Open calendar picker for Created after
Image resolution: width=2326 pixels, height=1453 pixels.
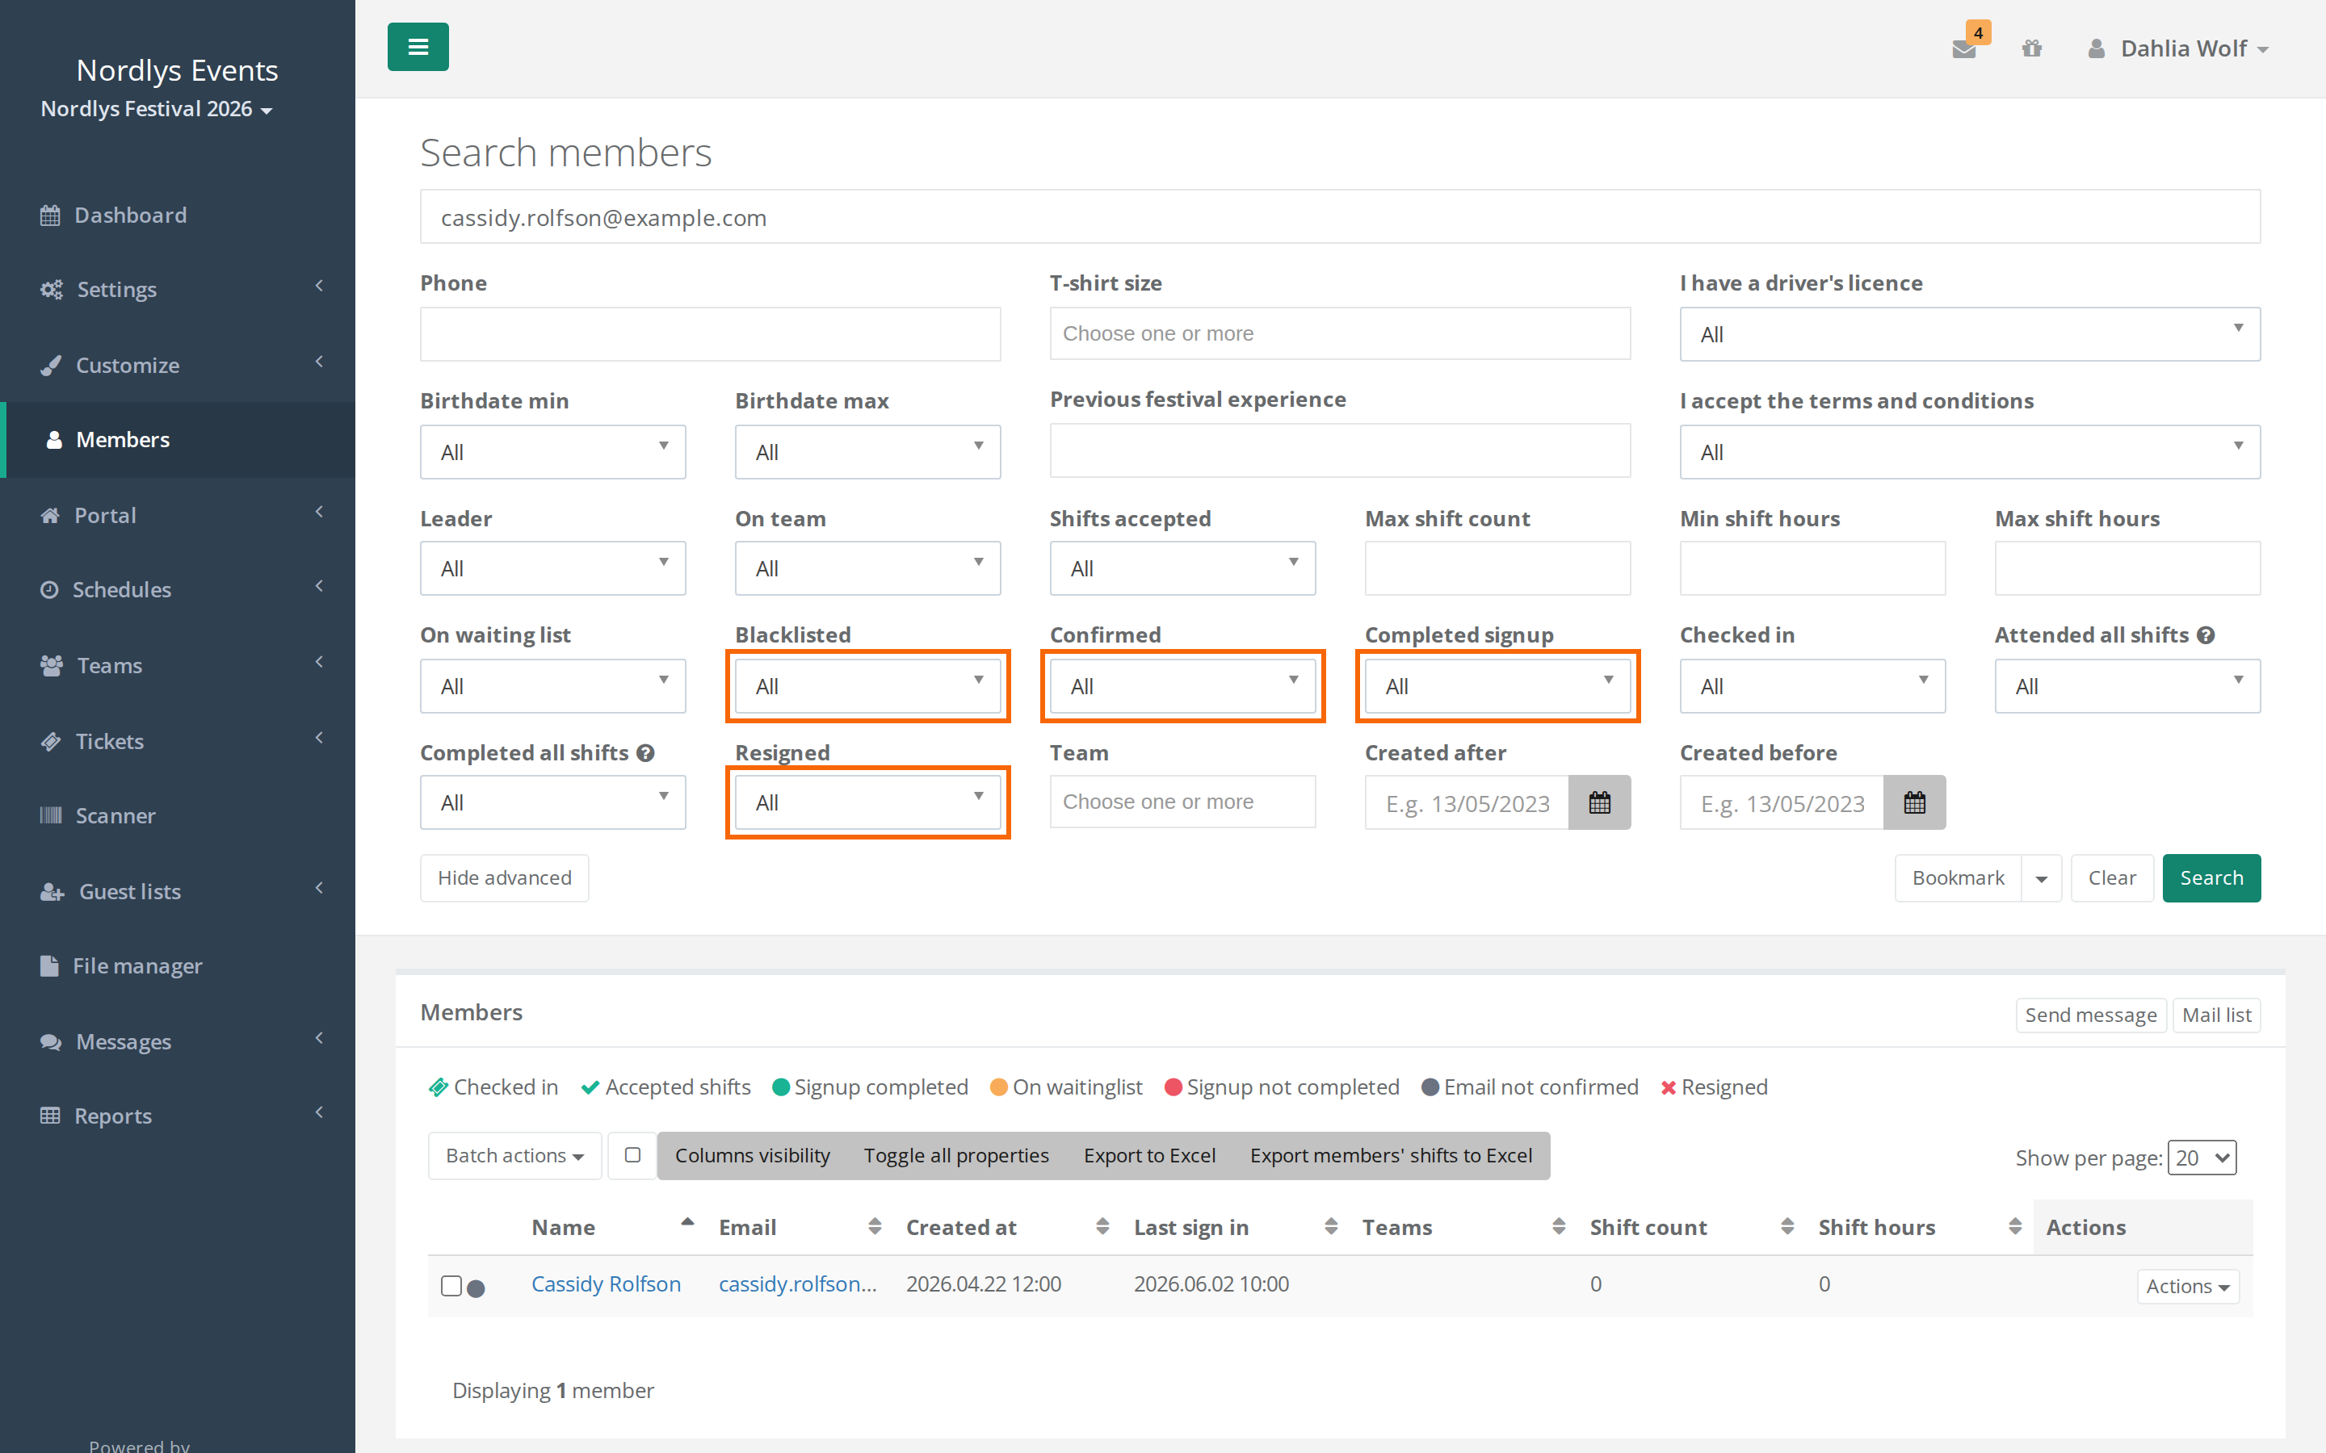(1599, 802)
